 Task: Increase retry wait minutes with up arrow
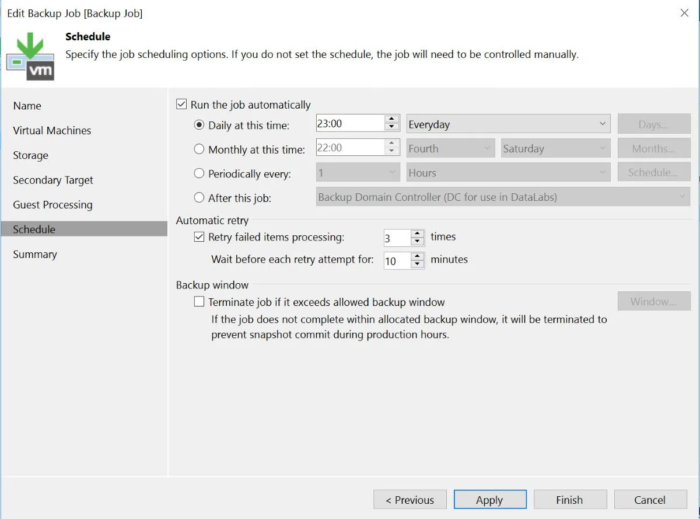pyautogui.click(x=417, y=256)
